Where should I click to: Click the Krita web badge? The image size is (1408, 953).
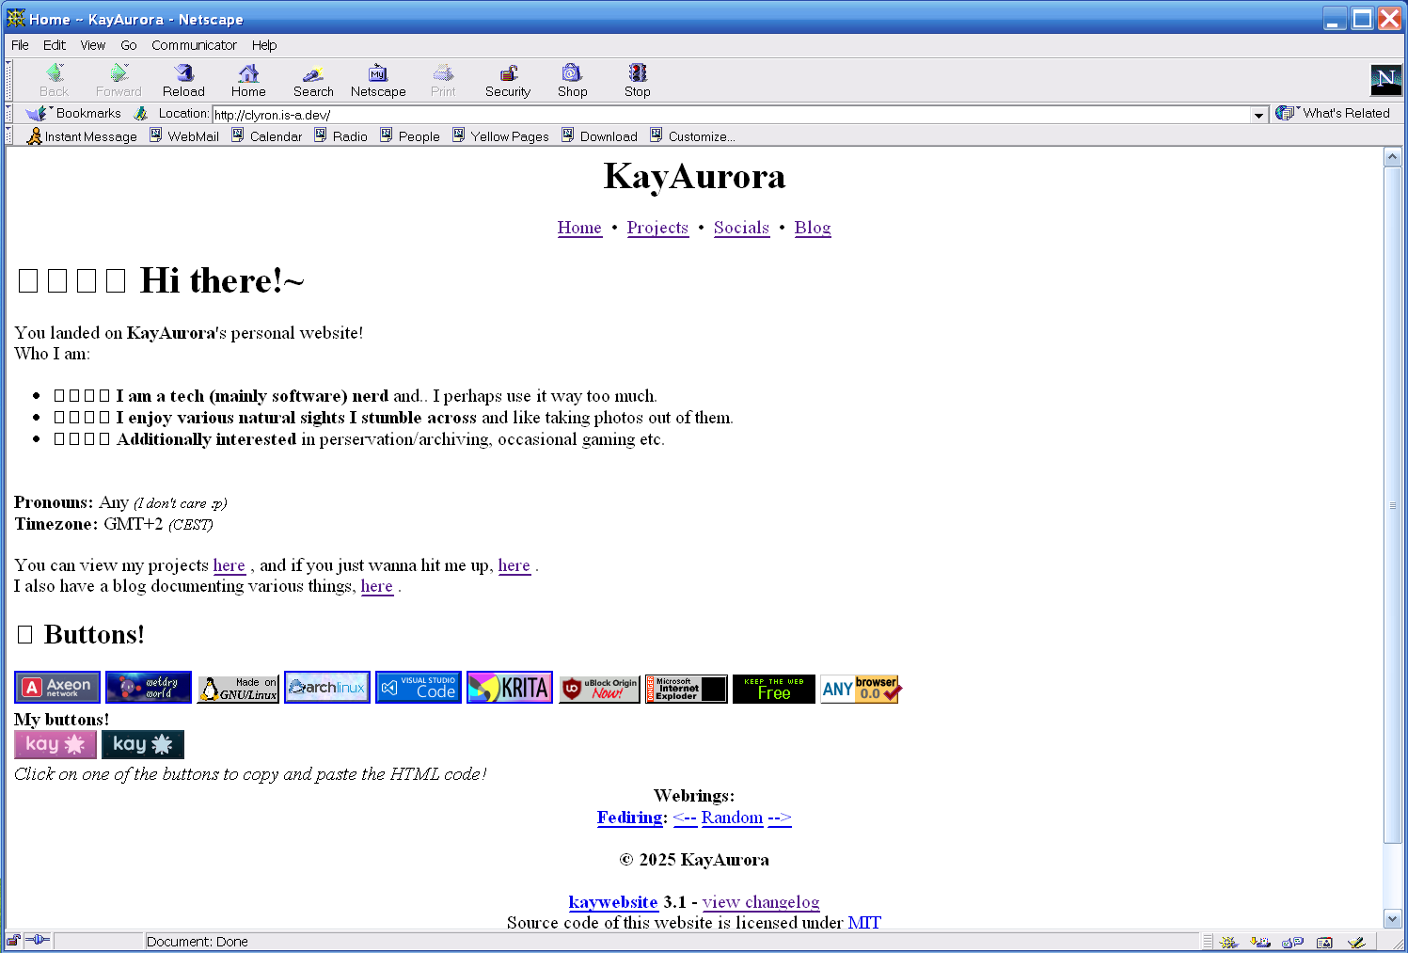pos(510,688)
